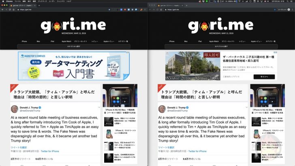Open トランプ大統領 article title in left window
Image resolution: width=295 pixels, height=166 pixels.
(54, 94)
